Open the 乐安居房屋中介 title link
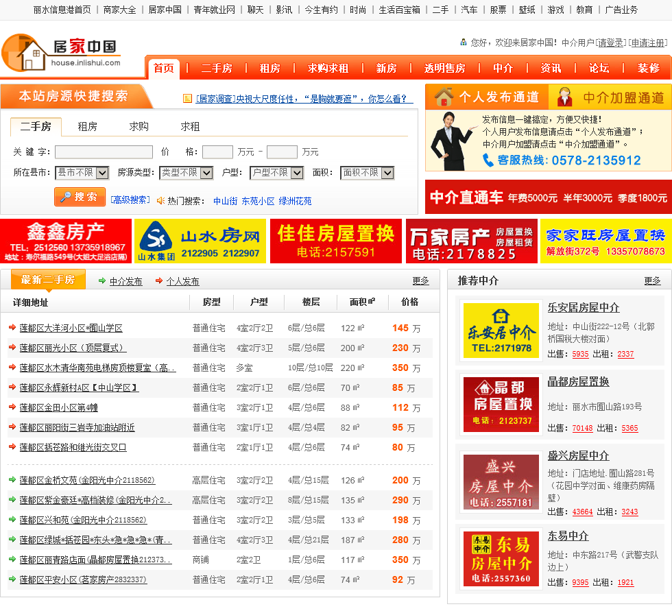Viewport: 672px width, 611px height. tap(584, 308)
